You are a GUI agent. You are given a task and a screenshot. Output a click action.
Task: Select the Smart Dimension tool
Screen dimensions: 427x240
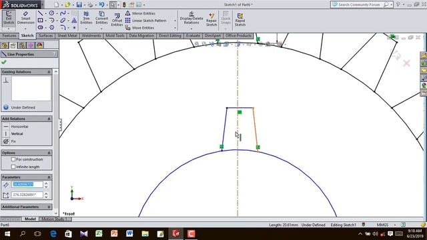coord(25,18)
